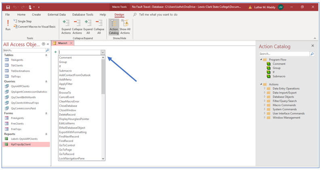Select the Comment icon in Action Catalog
This screenshot has height=170, width=325.
click(x=268, y=64)
